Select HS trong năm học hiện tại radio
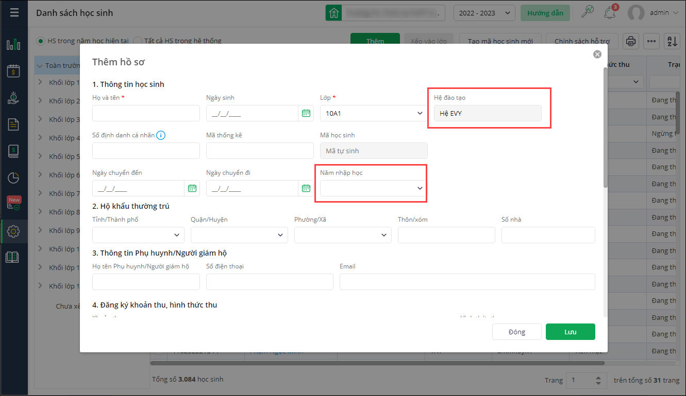This screenshot has width=686, height=396. (41, 41)
